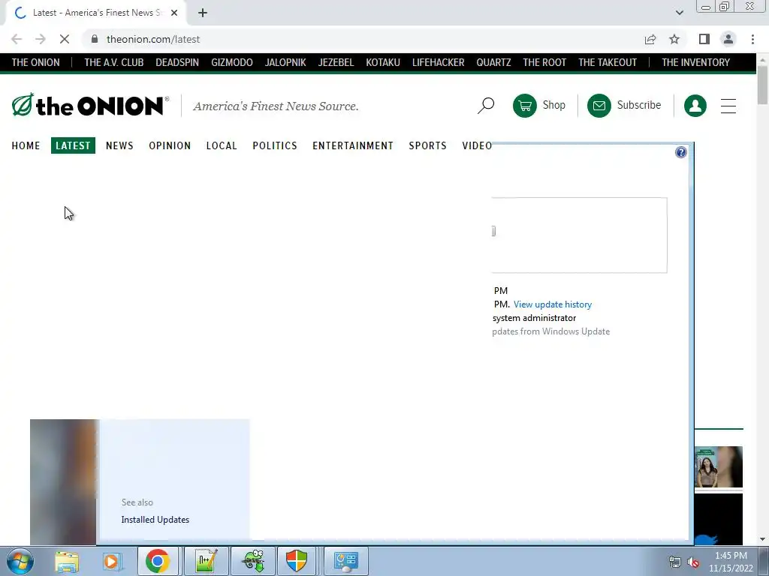769x576 pixels.
Task: Click The Onion logo
Action: [x=90, y=105]
